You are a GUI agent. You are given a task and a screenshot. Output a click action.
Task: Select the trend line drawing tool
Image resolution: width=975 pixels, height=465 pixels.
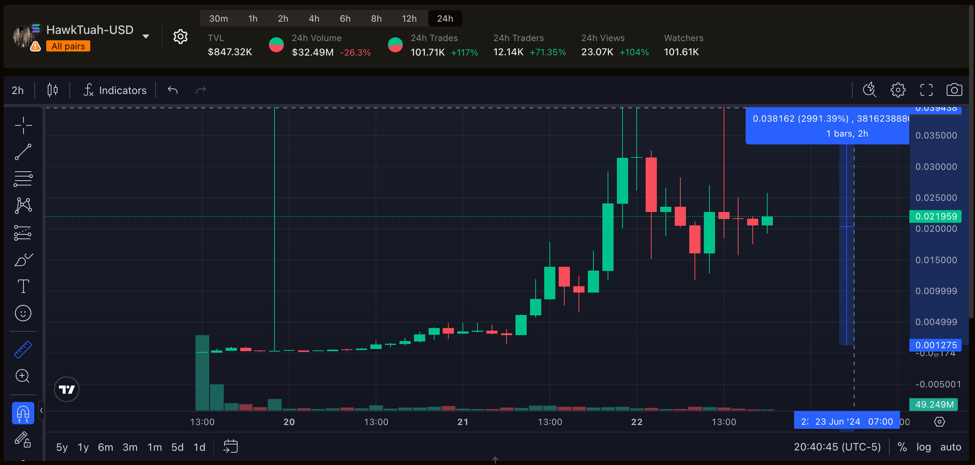click(x=23, y=152)
